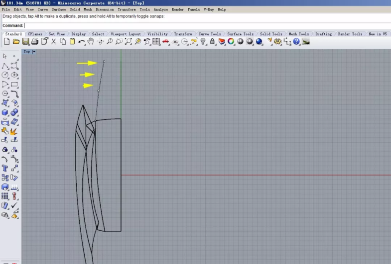The width and height of the screenshot is (391, 264).
Task: Switch to the Solid Tools toolbar tab
Action: [x=270, y=34]
